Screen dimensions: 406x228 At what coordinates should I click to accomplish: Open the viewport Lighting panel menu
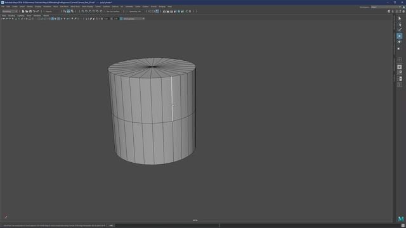click(21, 16)
